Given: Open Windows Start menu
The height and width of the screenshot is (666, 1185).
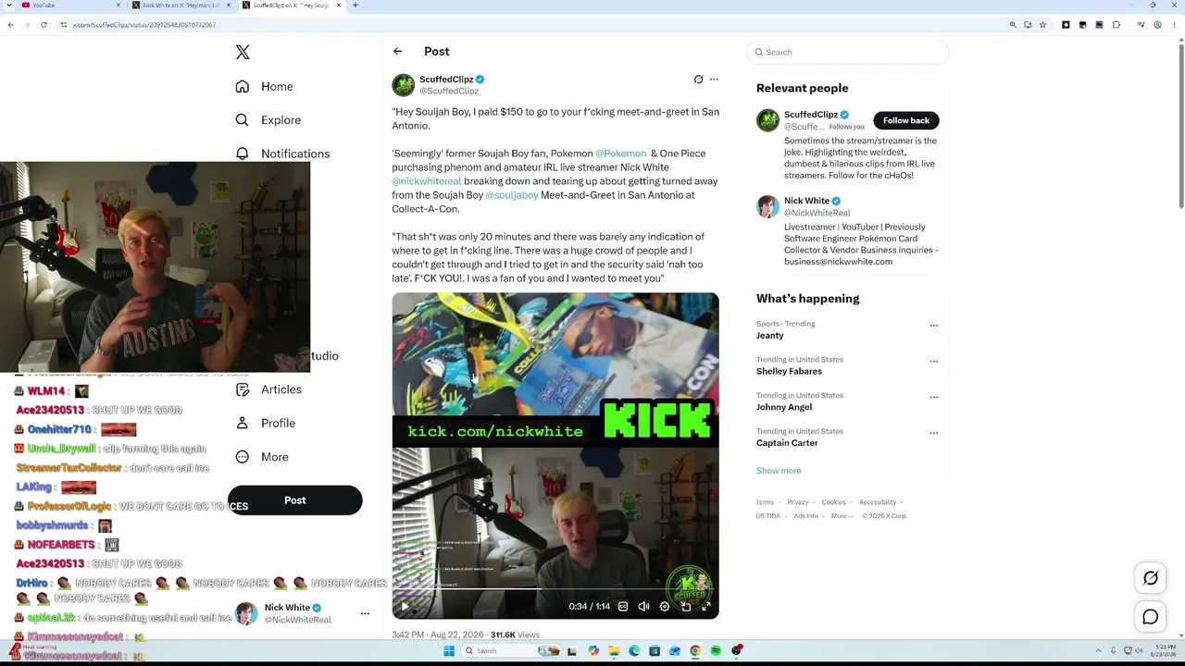Looking at the screenshot, I should pos(449,651).
